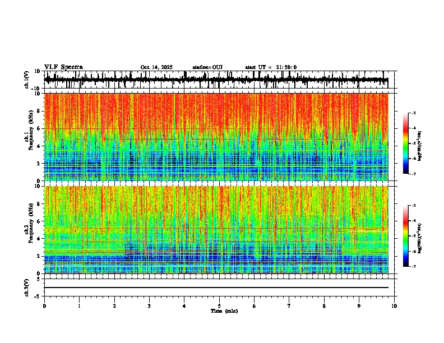Click the "ch.3(V)" axis label

tap(27, 288)
